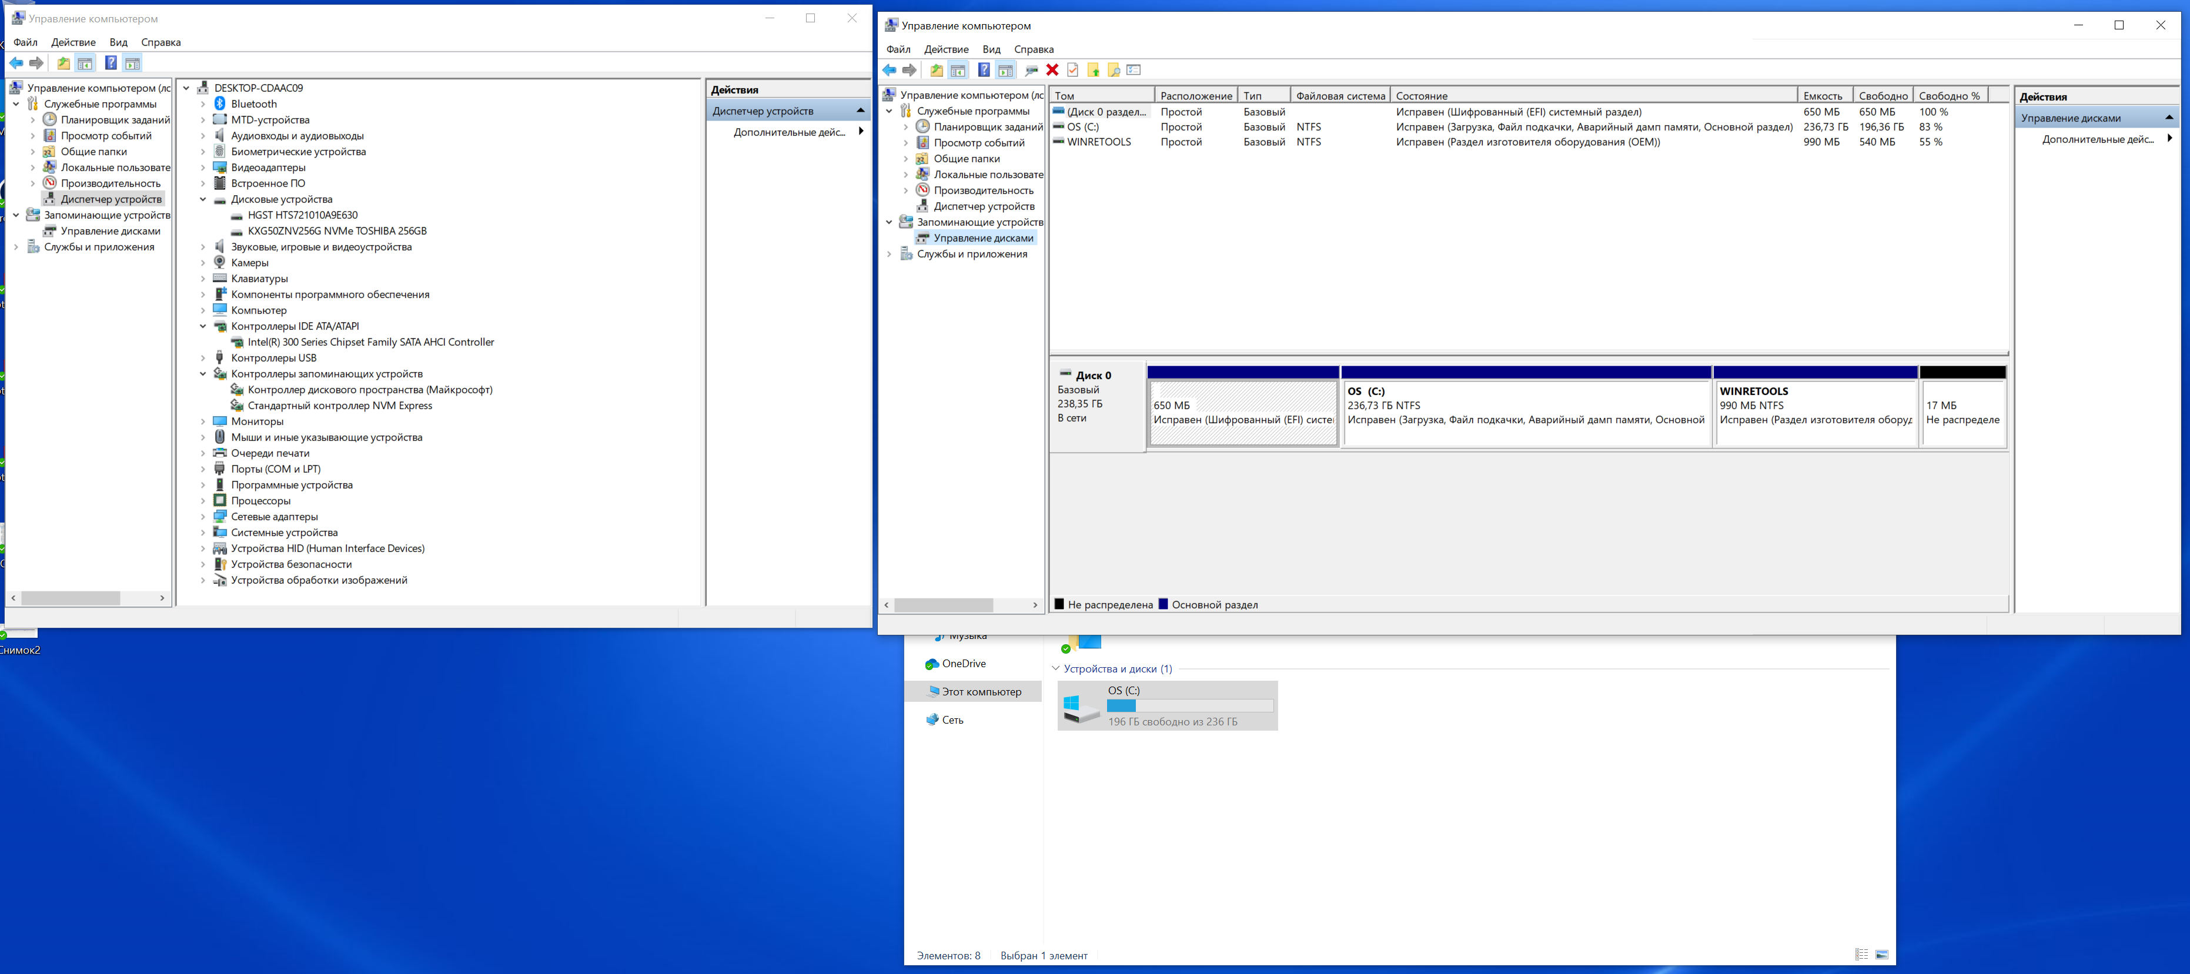Toggle action pane visibility in Device Manager window toolbar

[132, 63]
